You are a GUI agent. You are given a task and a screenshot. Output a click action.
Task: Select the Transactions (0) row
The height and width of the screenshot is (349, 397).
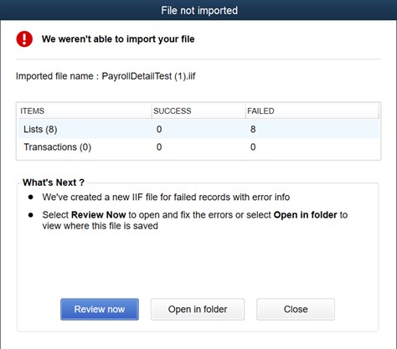tap(198, 147)
